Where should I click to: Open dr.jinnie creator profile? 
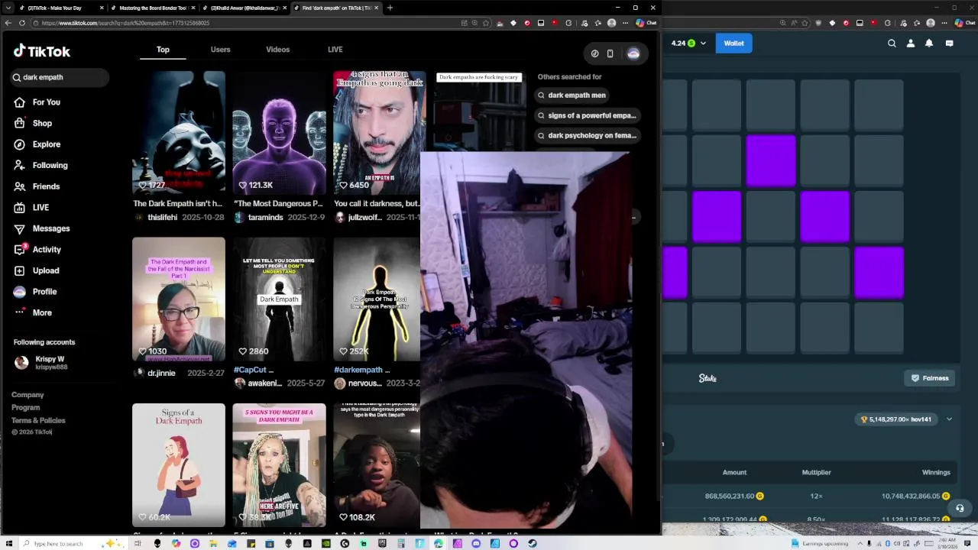(x=161, y=374)
